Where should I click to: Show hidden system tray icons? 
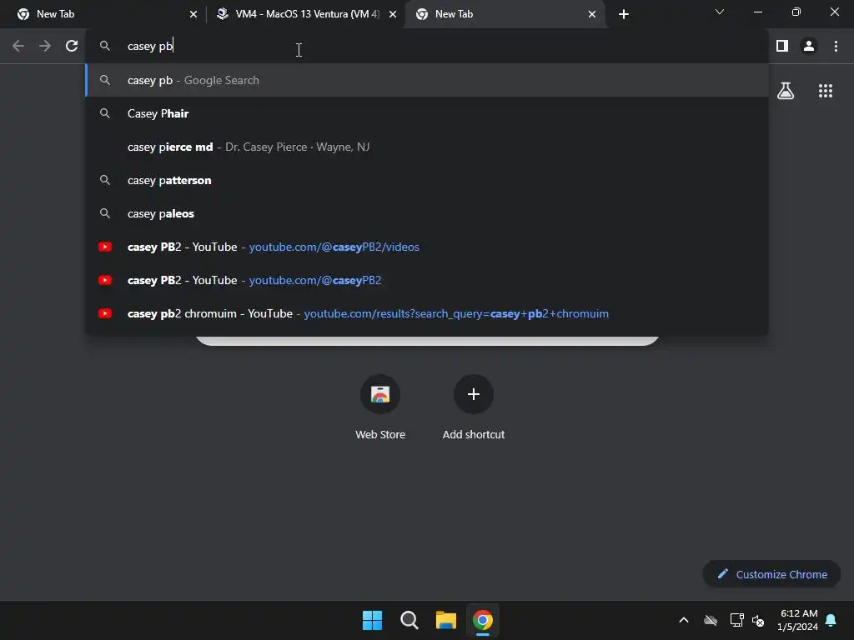tap(684, 620)
